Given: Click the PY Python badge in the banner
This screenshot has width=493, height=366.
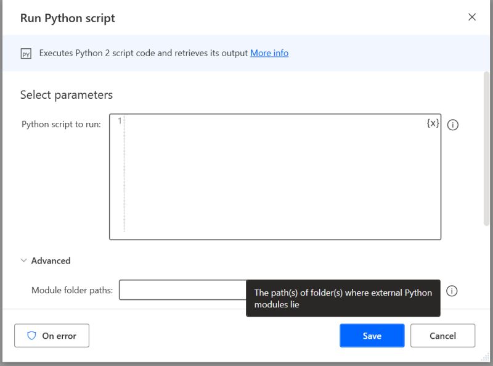Looking at the screenshot, I should 25,53.
